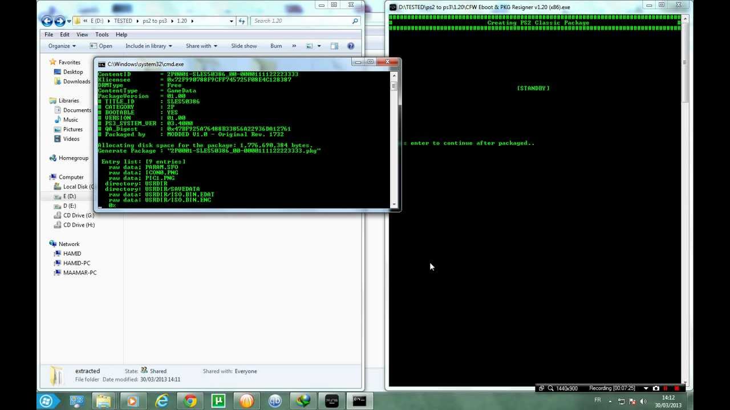Click the cmd.exe window vertical scrollbar
Viewport: 730px width, 410px height.
[394, 140]
